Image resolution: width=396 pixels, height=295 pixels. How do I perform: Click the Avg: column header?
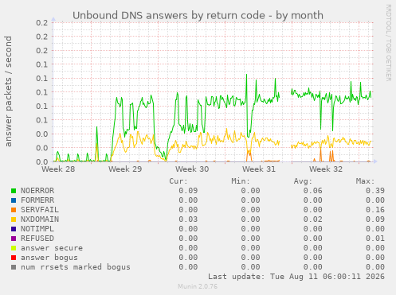tap(303, 181)
